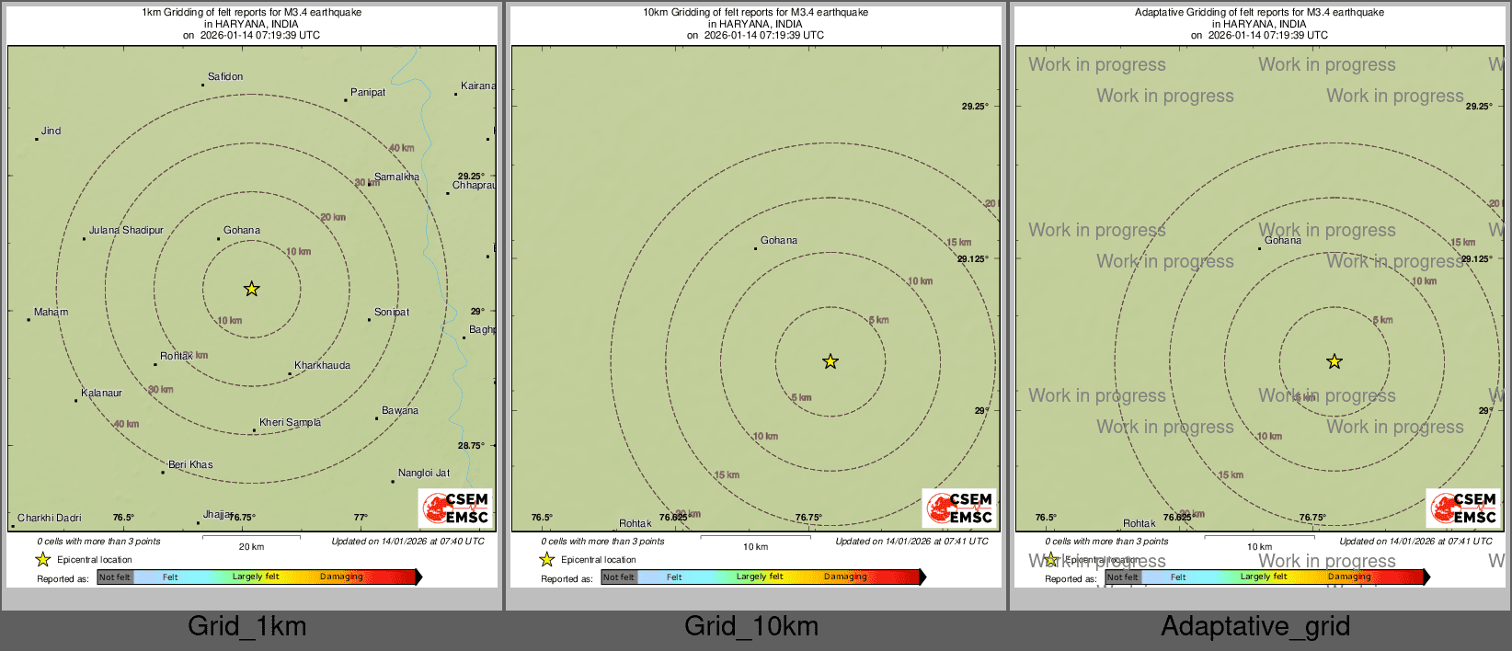This screenshot has width=1512, height=651.
Task: Click the Beri Khas label
Action: tap(190, 464)
